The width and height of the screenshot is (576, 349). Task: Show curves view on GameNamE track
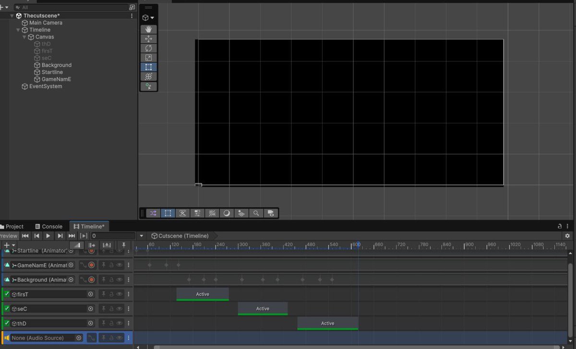83,265
